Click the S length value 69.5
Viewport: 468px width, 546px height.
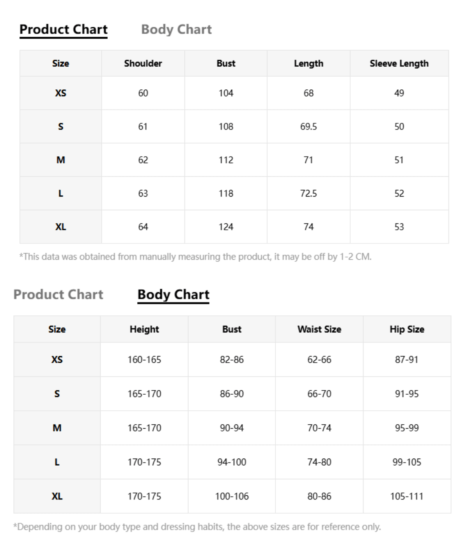pos(308,127)
